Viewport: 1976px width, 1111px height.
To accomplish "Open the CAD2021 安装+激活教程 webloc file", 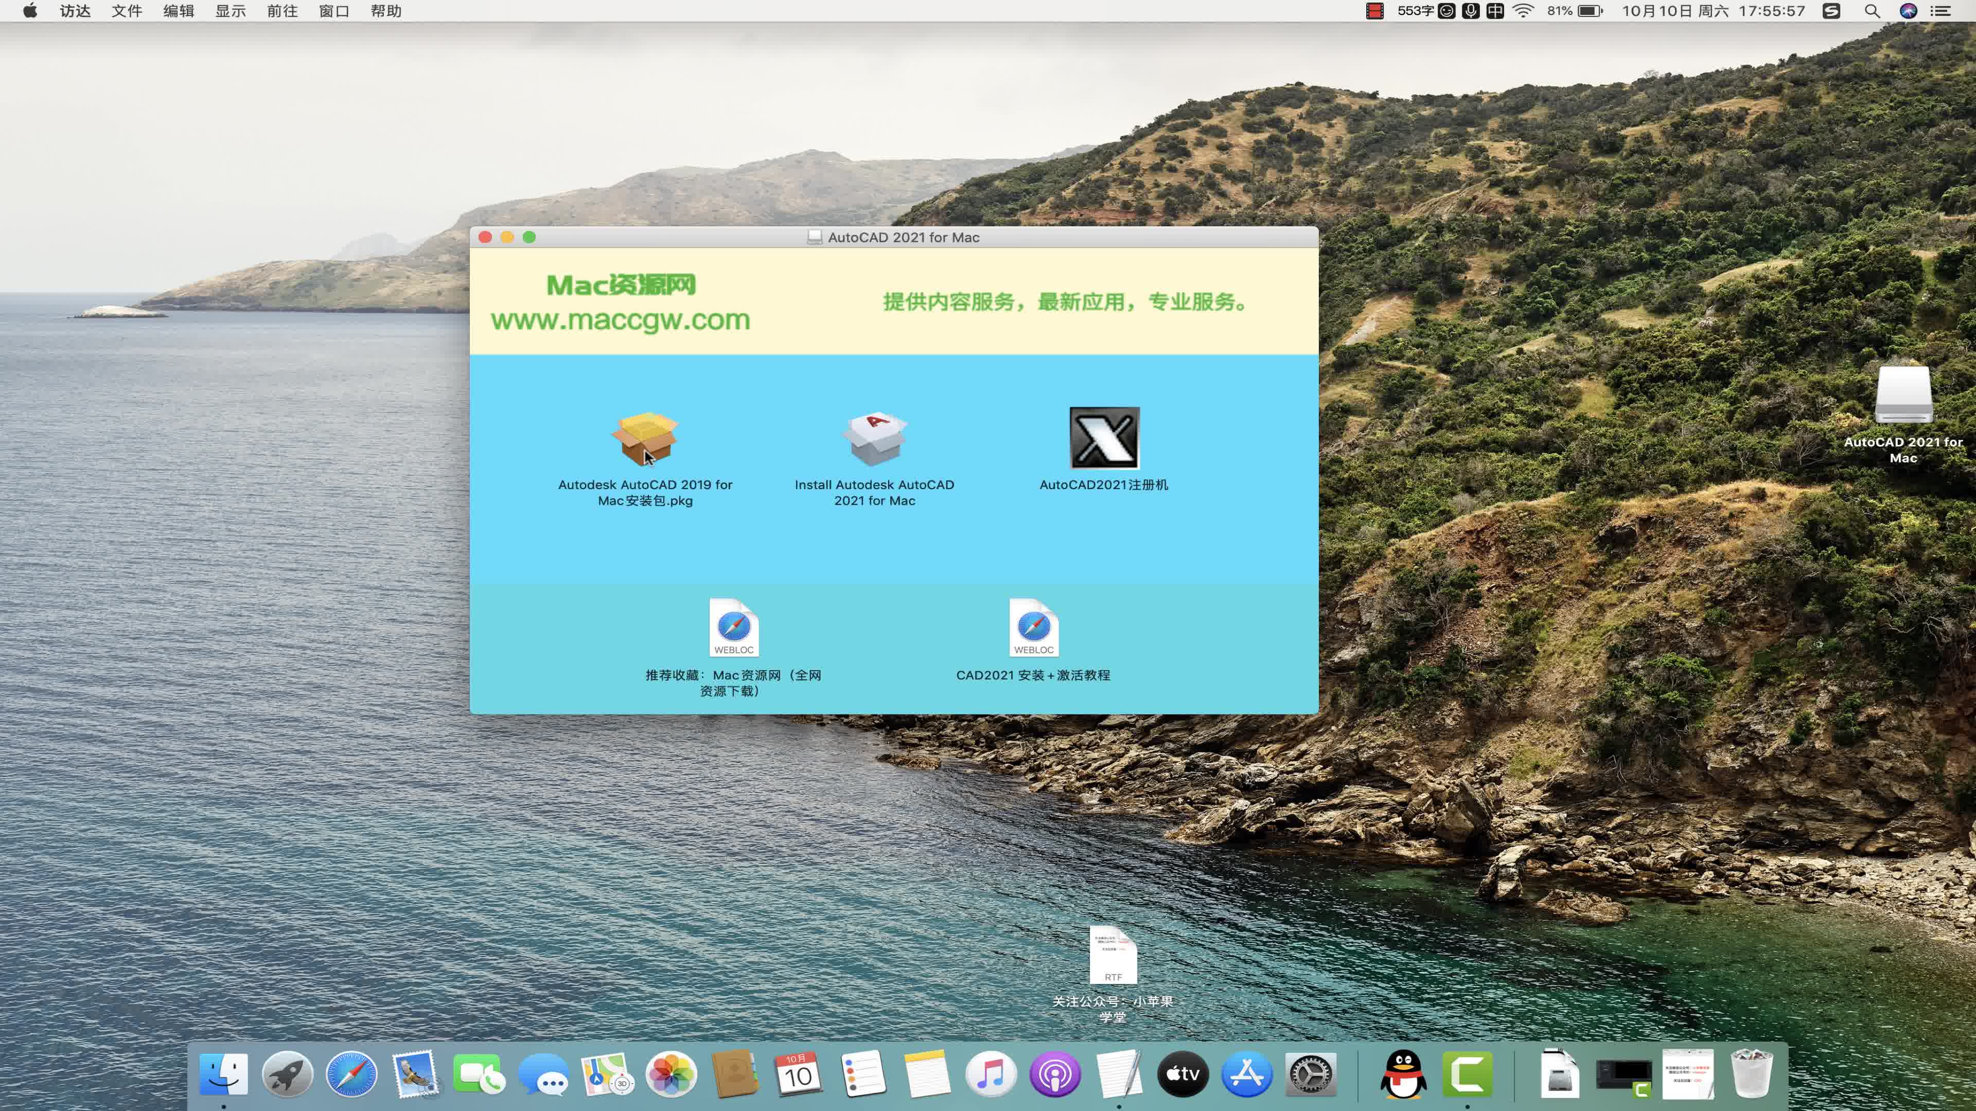I will [x=1033, y=627].
